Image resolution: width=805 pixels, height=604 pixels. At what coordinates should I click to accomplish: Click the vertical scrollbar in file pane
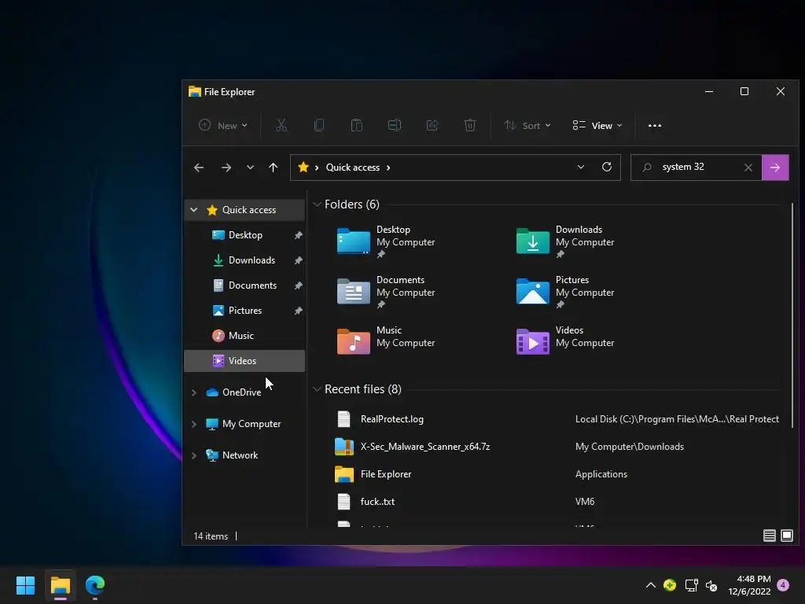point(792,315)
